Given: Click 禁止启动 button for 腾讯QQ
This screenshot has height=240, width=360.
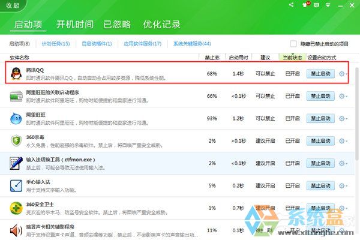Looking at the screenshot, I should point(320,74).
